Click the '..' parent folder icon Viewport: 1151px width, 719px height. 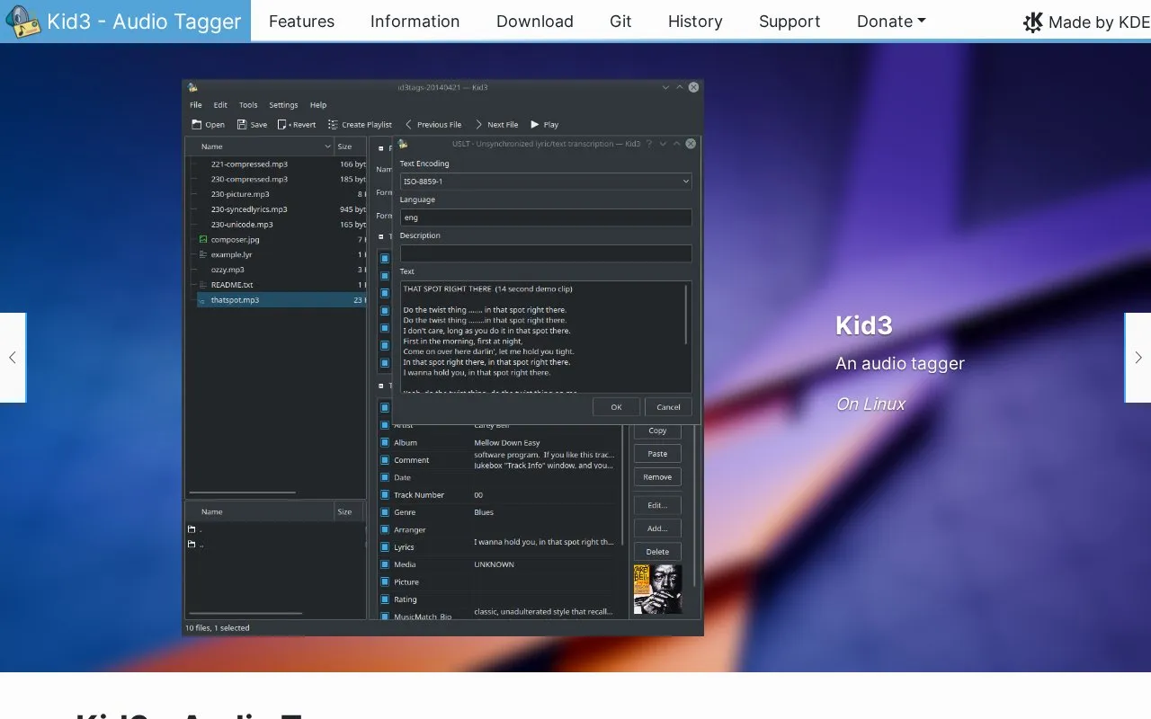click(192, 544)
